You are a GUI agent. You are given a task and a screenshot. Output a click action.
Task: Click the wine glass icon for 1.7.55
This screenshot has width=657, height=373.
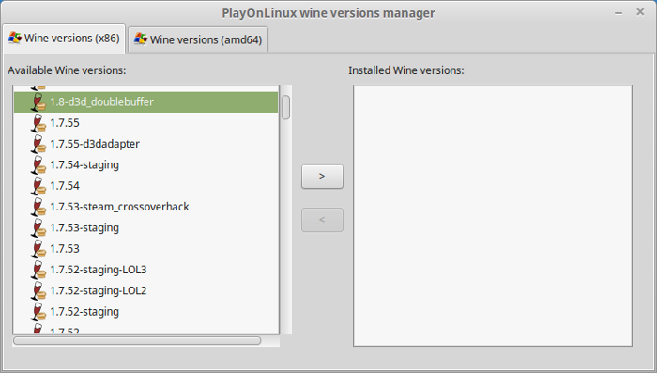[38, 123]
